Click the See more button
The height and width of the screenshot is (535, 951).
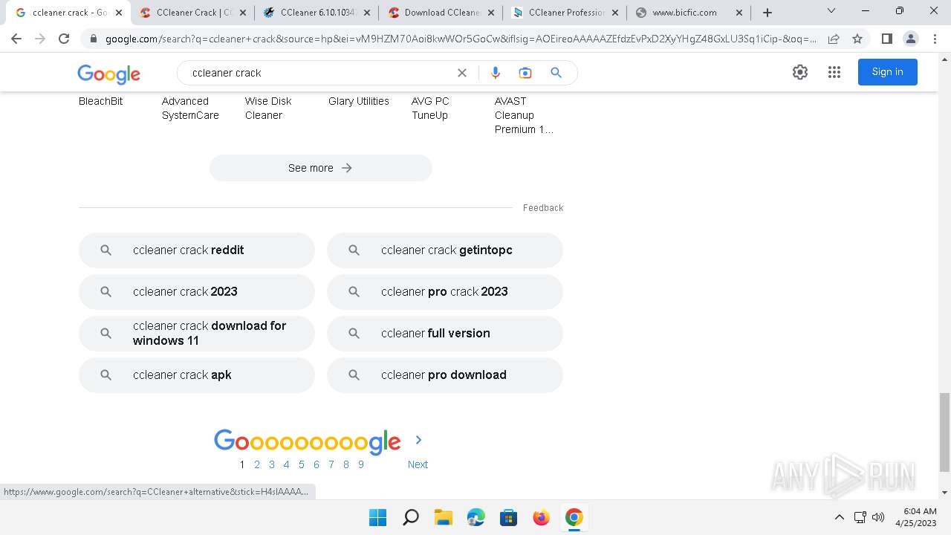pyautogui.click(x=320, y=168)
